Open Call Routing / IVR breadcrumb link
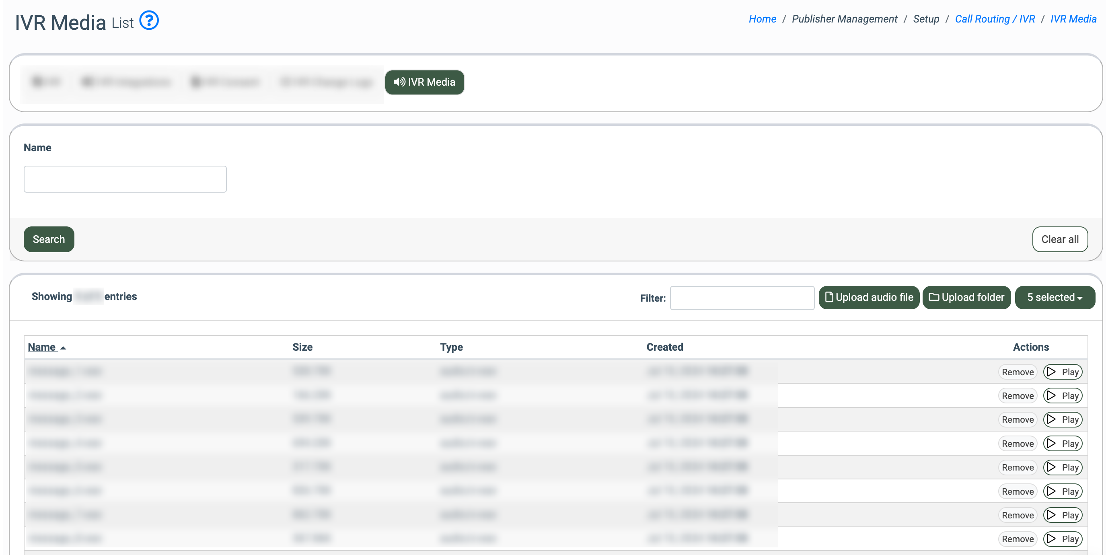This screenshot has height=555, width=1106. coord(994,19)
